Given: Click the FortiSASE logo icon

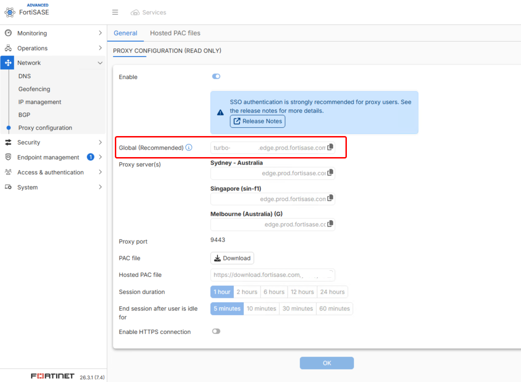Looking at the screenshot, I should click(10, 12).
